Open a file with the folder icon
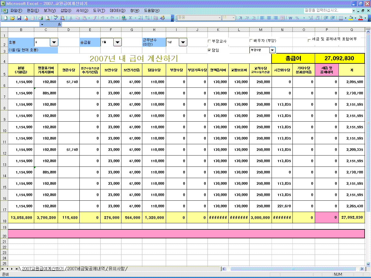371x278 pixels. (x=12, y=18)
